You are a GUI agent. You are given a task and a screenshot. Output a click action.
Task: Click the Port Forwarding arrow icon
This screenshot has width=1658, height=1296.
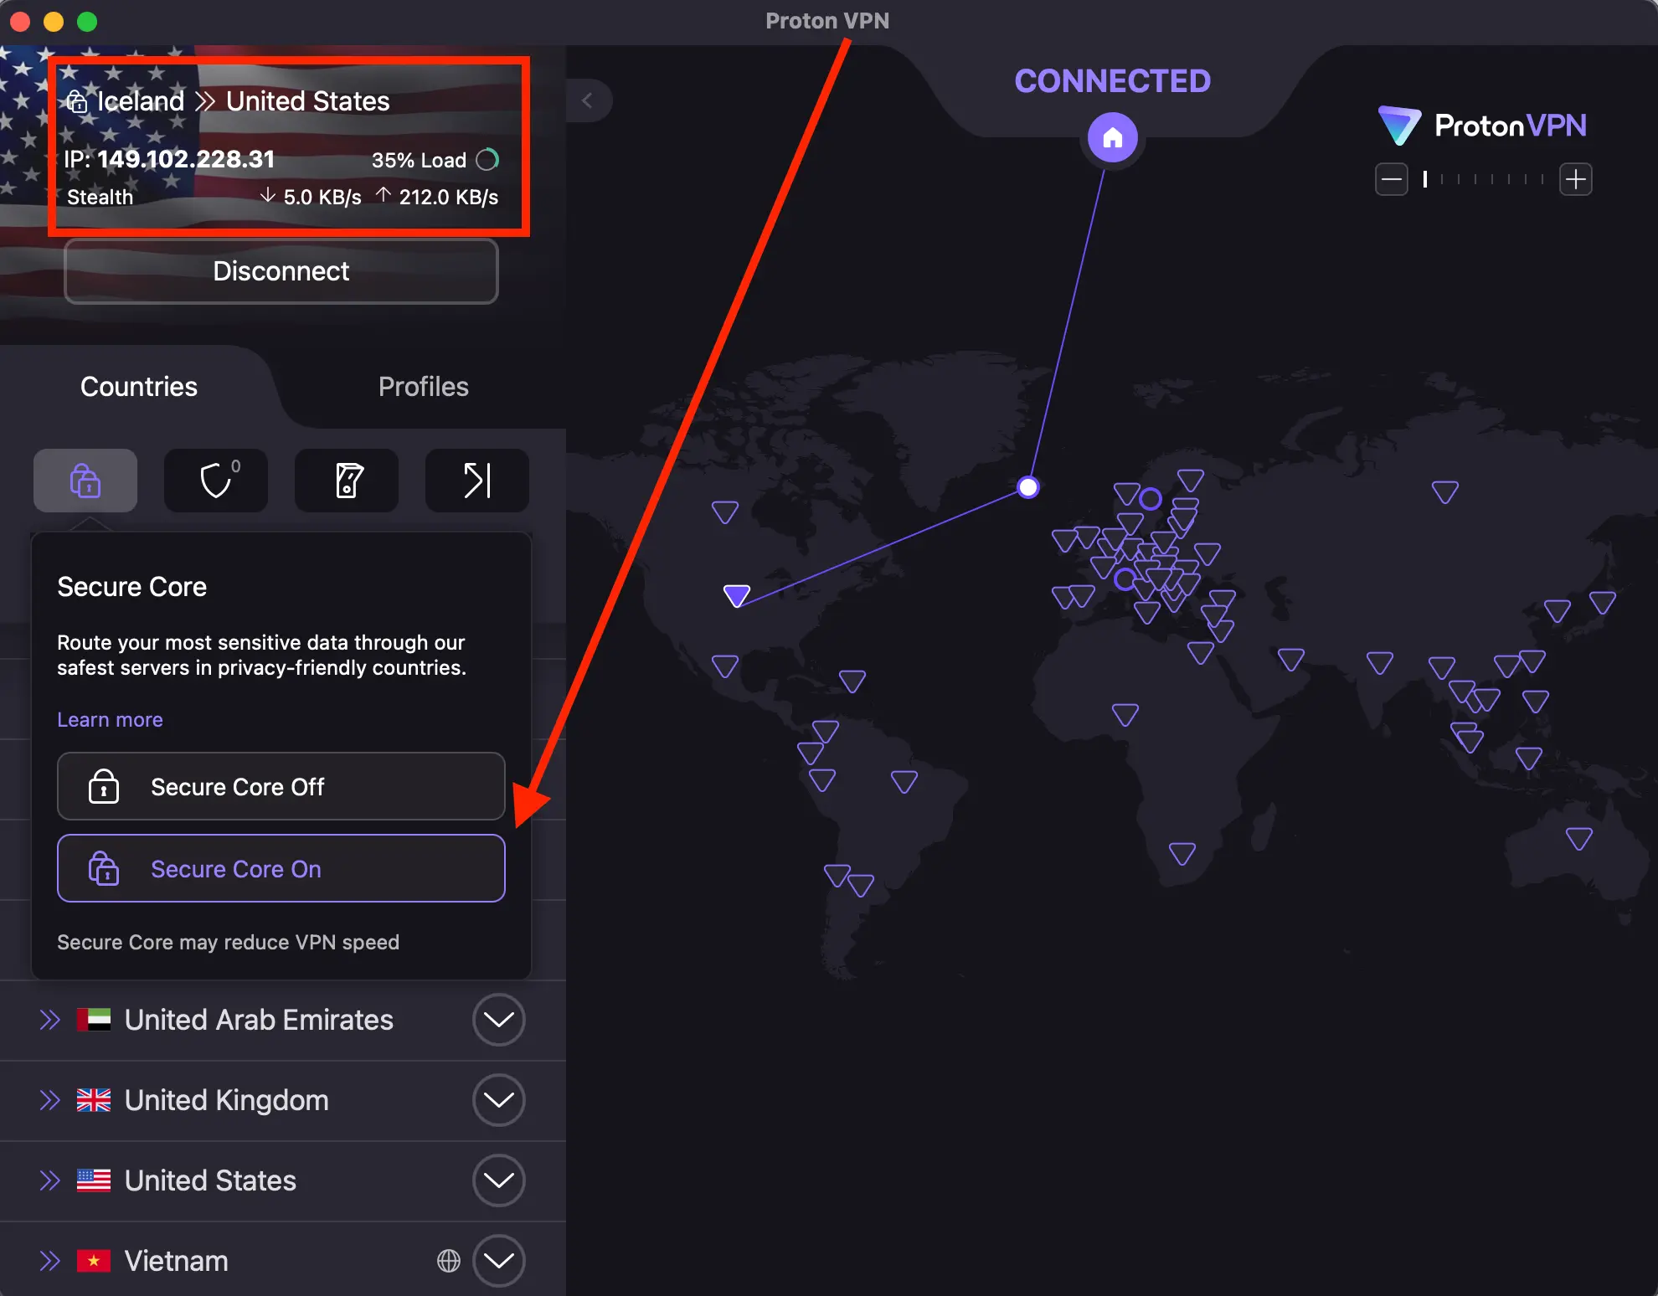(x=476, y=481)
